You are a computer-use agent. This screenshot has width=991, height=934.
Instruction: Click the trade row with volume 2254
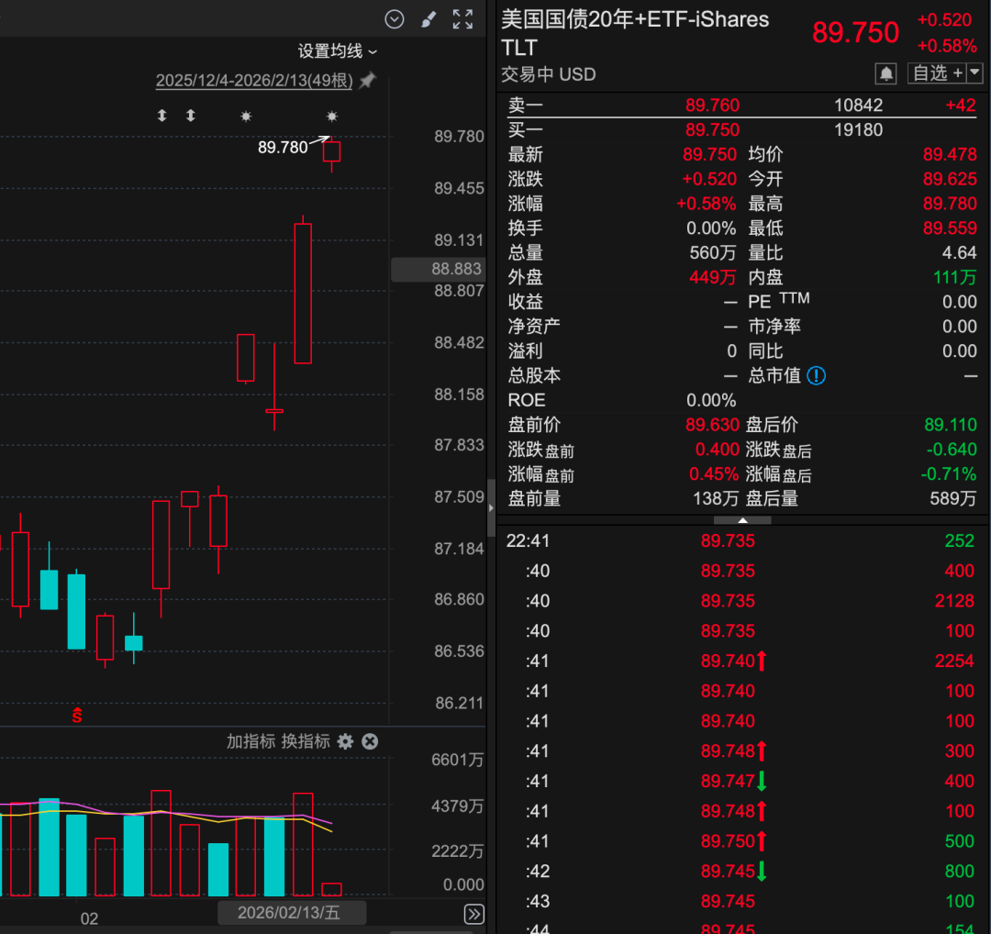[740, 661]
